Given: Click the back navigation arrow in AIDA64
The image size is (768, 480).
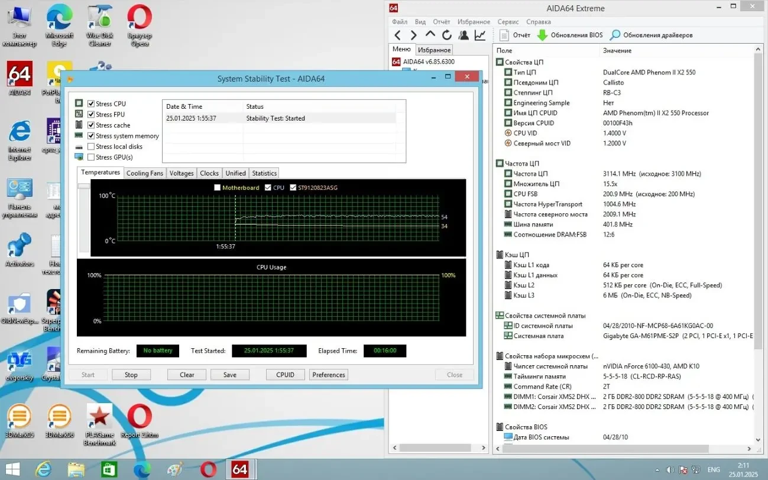Looking at the screenshot, I should pyautogui.click(x=397, y=34).
